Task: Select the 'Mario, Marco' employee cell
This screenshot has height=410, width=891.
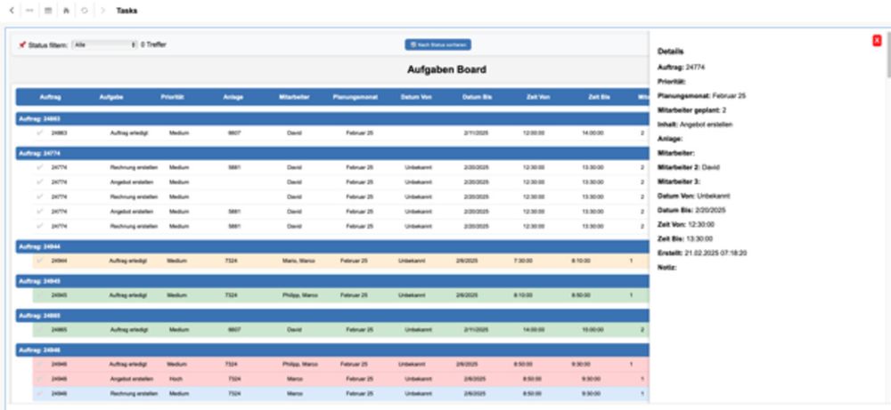Action: (x=298, y=261)
